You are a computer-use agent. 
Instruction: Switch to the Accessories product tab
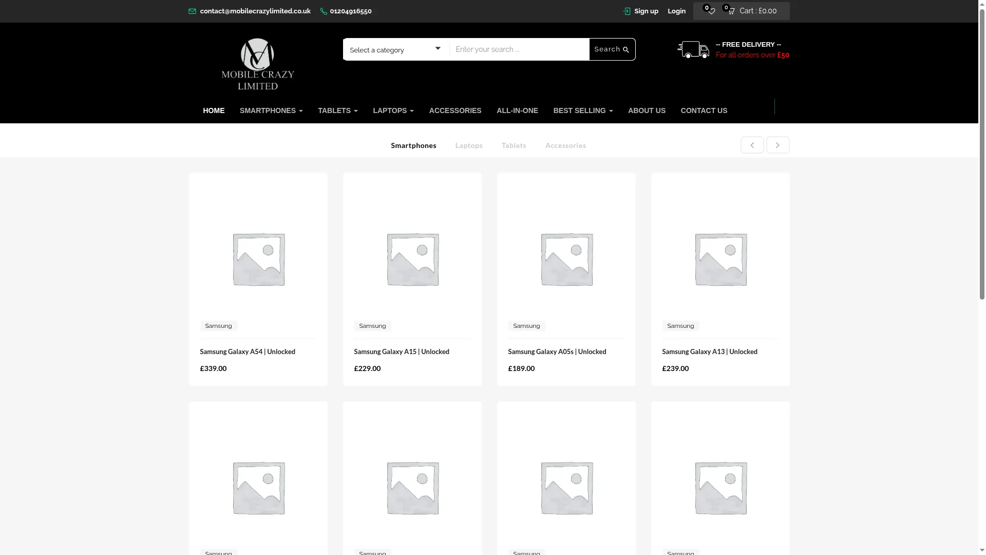coord(565,145)
